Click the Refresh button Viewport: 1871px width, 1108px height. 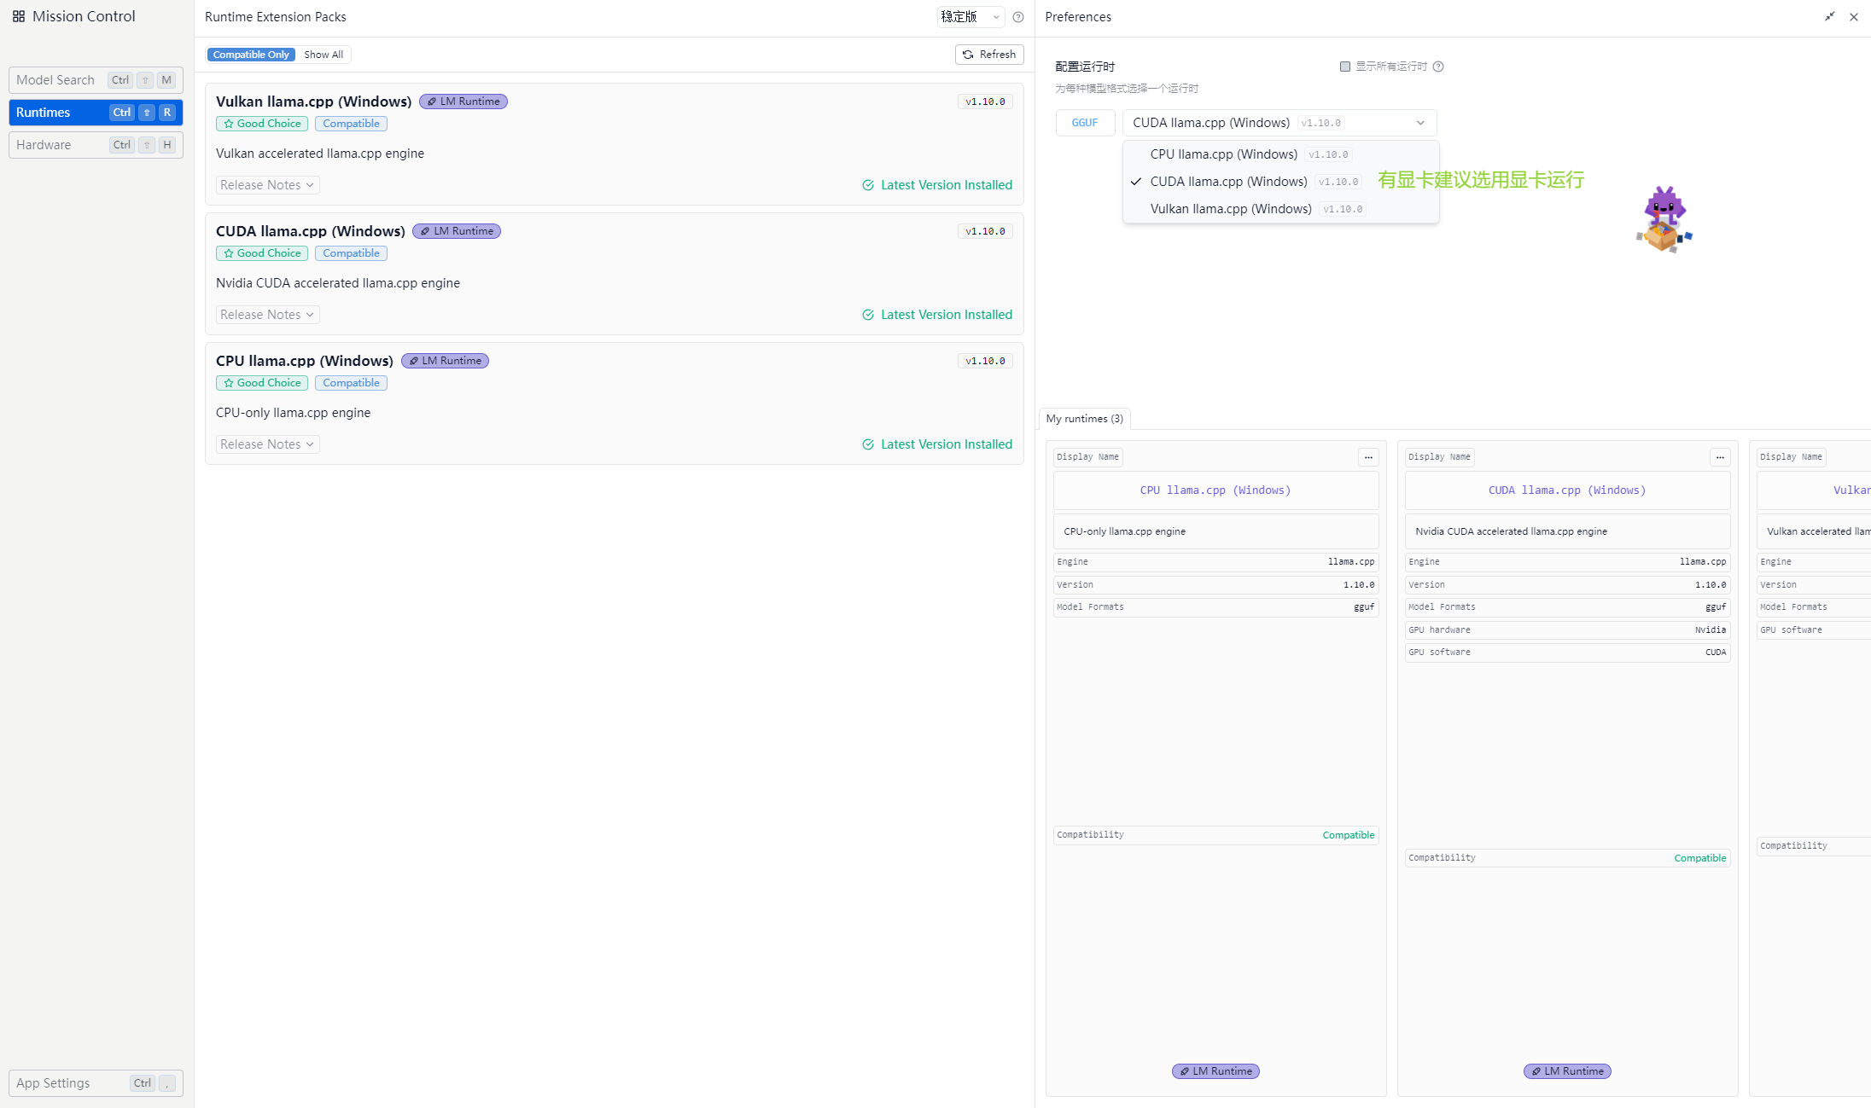pyautogui.click(x=989, y=55)
